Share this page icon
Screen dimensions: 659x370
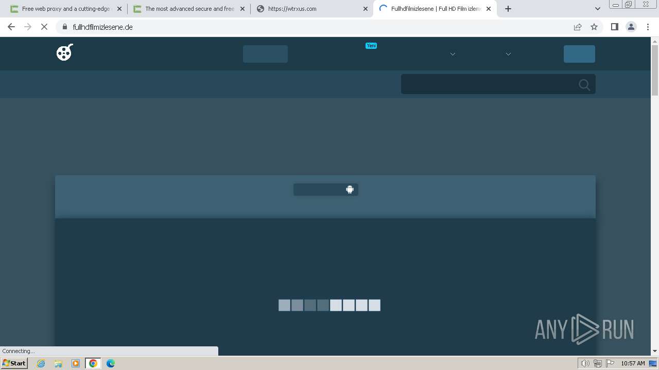pos(578,27)
